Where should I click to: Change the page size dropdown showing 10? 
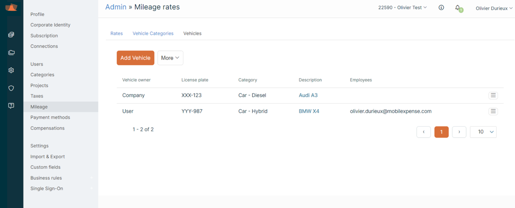point(483,132)
